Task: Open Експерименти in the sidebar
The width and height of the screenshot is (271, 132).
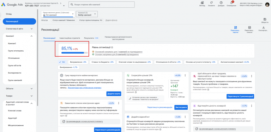Action: point(14,73)
